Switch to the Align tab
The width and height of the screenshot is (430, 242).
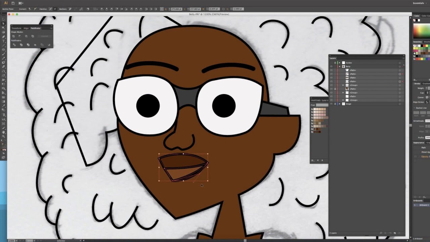pyautogui.click(x=26, y=28)
